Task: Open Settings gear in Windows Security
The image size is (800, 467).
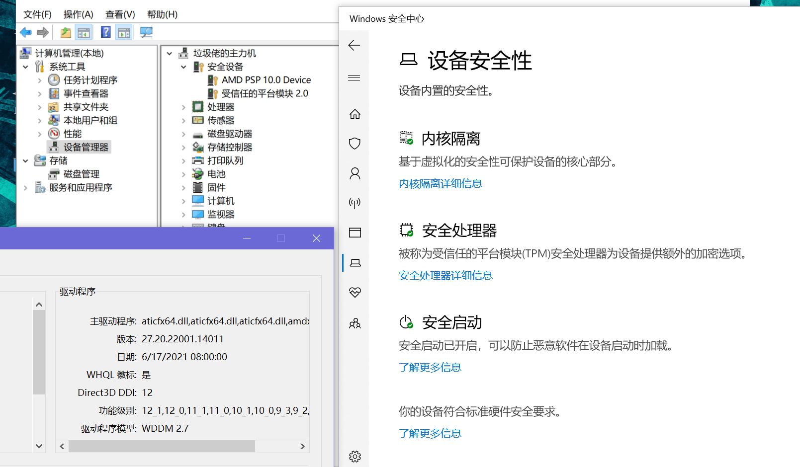Action: [x=355, y=457]
